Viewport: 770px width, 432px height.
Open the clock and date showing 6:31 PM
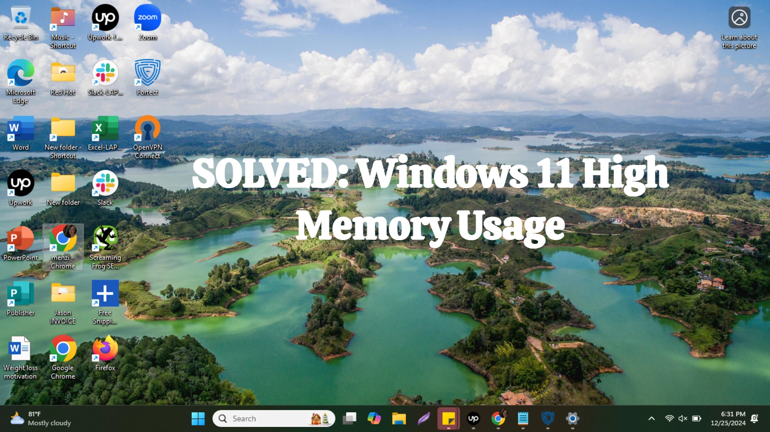click(x=727, y=418)
